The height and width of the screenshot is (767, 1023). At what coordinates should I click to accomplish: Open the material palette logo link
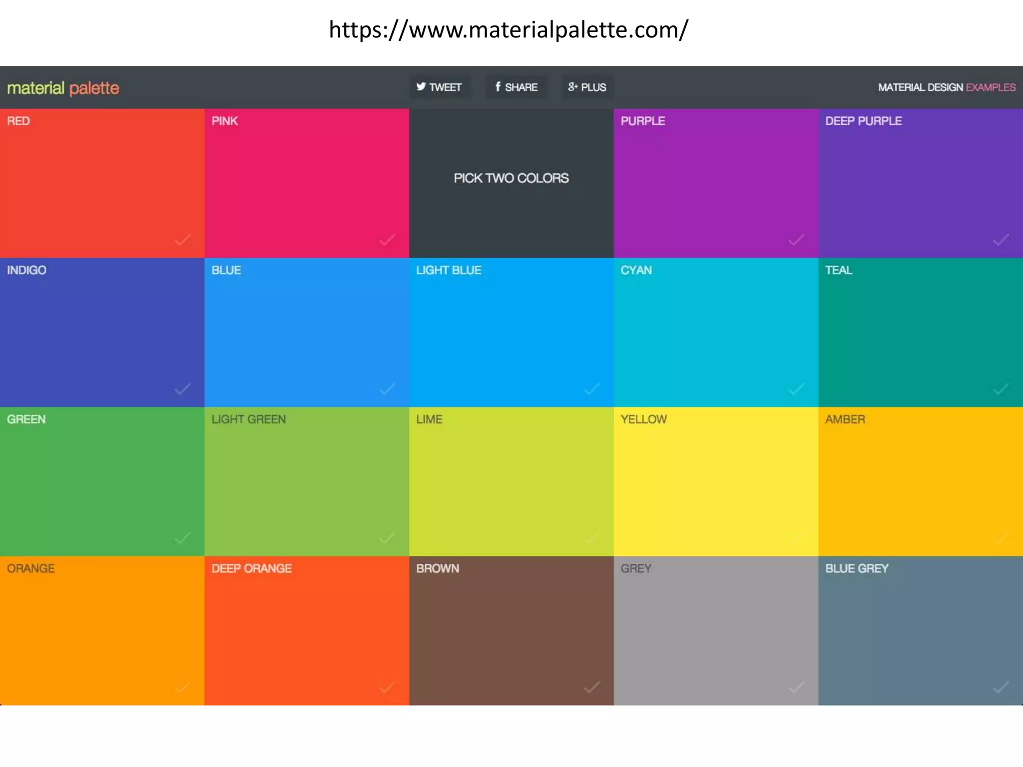(x=63, y=88)
